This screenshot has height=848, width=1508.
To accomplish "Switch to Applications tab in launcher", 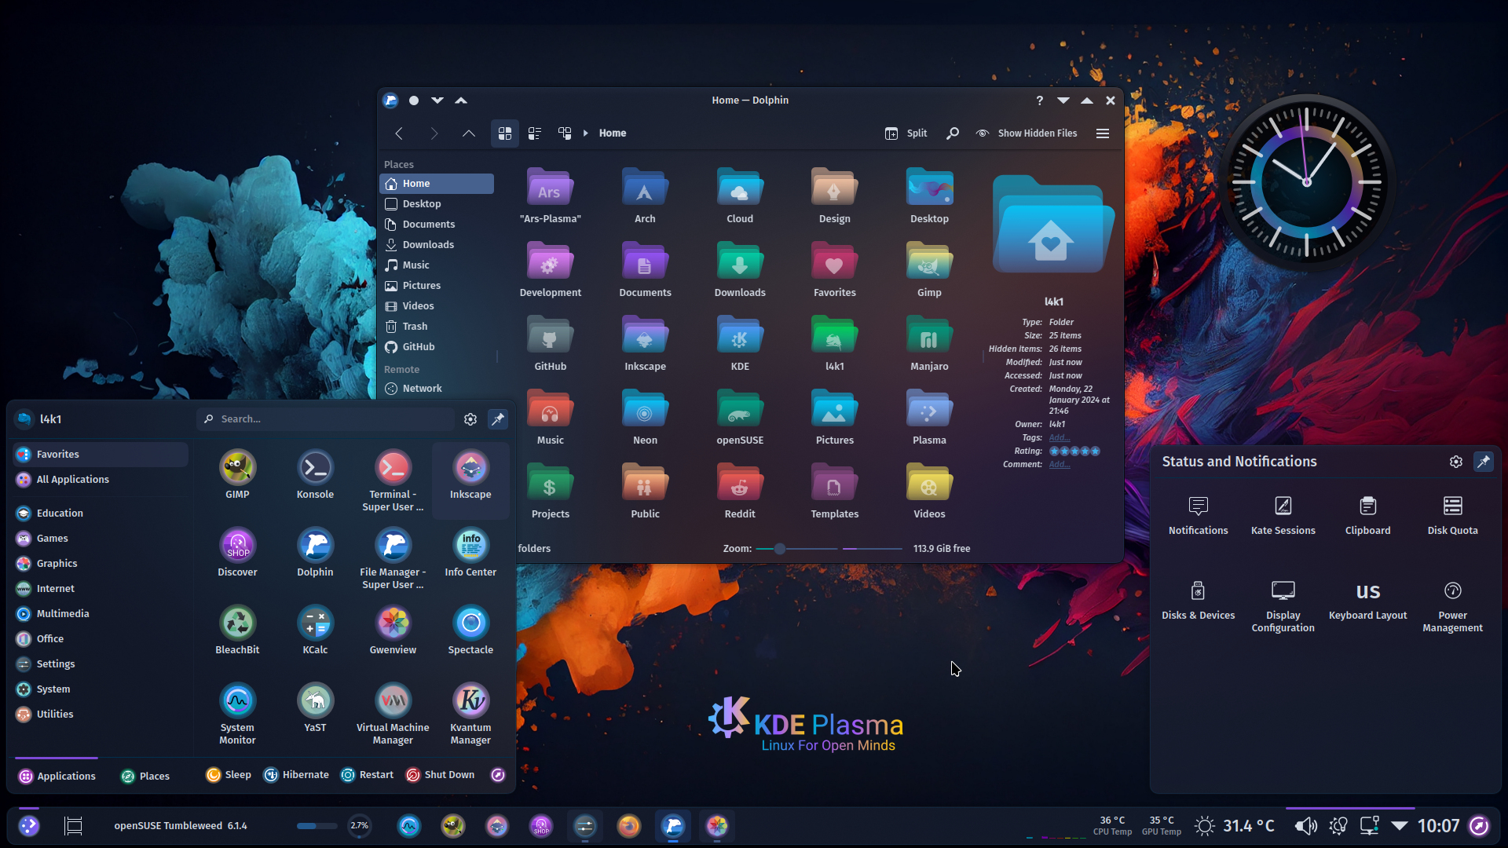I will [57, 776].
